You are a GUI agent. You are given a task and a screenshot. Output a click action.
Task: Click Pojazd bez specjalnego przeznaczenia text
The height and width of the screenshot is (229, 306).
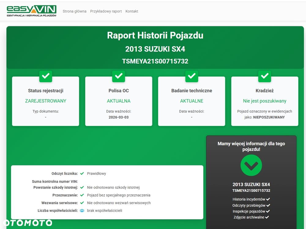click(119, 195)
